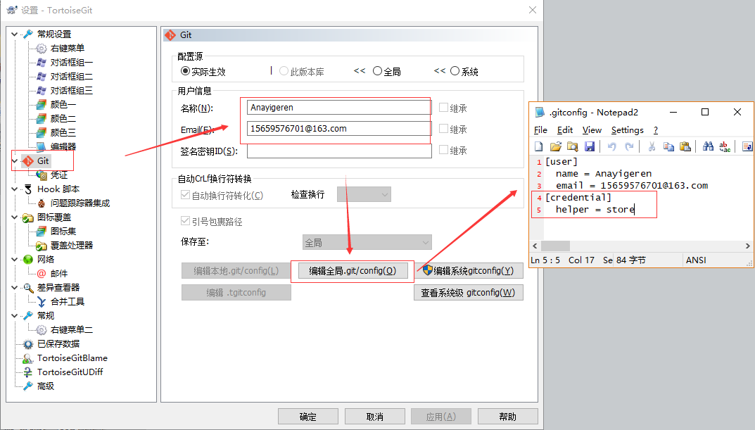Open 问题跟踪器集成 settings page
This screenshot has height=430, width=755.
click(x=80, y=203)
